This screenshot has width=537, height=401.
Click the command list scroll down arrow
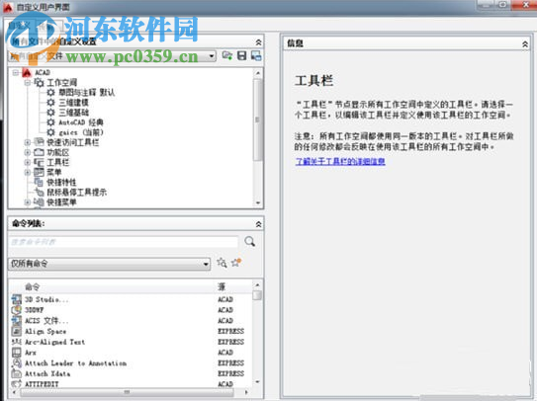tap(257, 382)
